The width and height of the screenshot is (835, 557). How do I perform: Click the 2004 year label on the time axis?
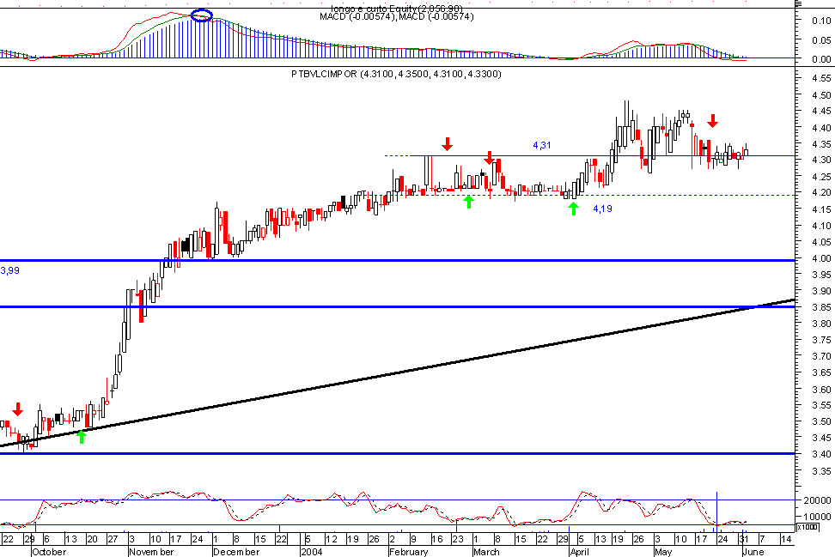point(312,552)
